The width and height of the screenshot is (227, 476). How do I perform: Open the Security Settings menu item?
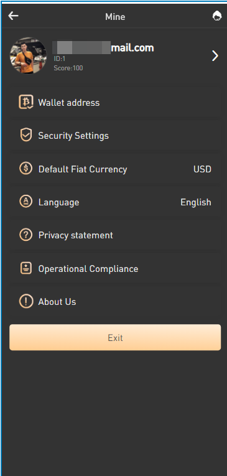click(114, 136)
